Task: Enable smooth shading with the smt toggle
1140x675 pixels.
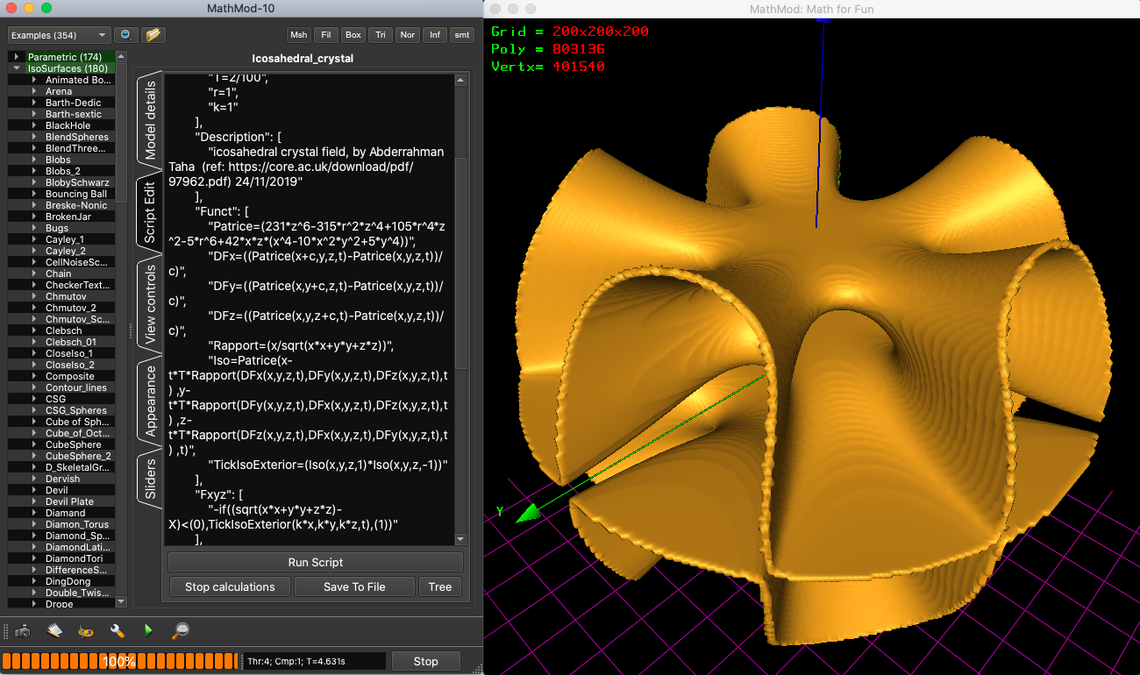Action: click(461, 35)
